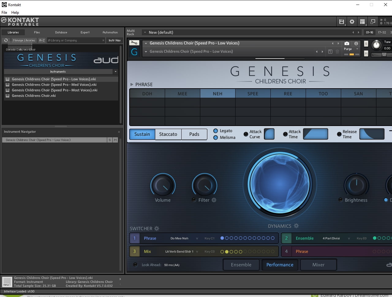Click the wrench edit instrument icon

tap(134, 43)
